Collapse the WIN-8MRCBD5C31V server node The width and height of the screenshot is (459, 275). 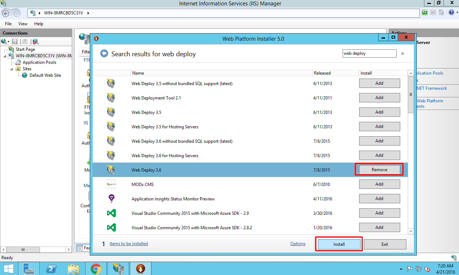(x=5, y=56)
